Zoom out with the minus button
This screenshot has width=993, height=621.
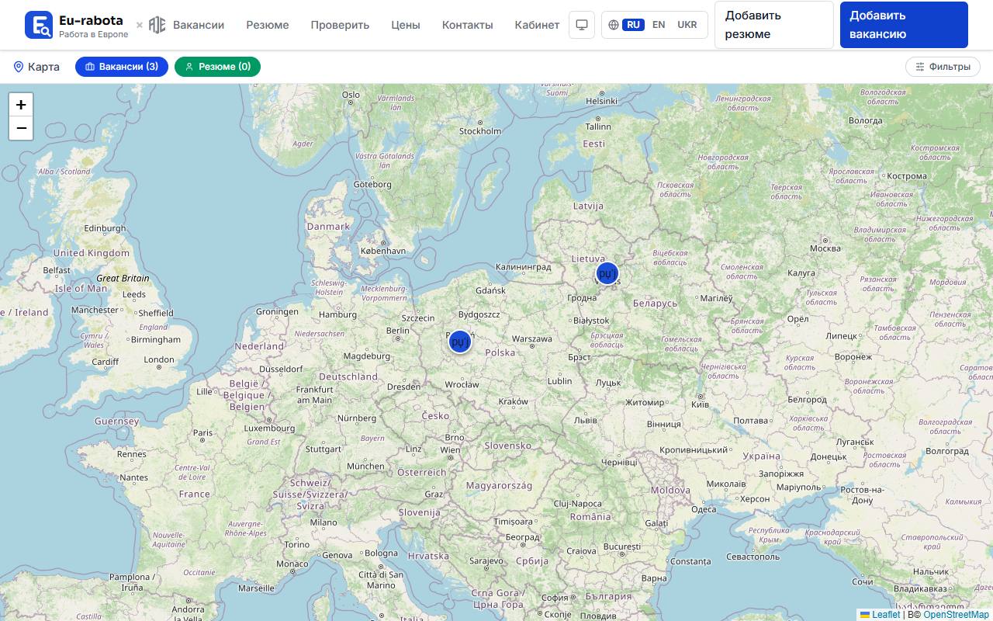(x=21, y=128)
